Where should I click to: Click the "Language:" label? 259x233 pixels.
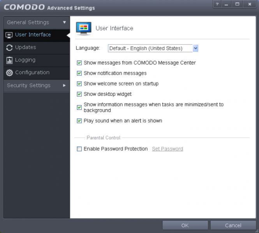click(x=88, y=48)
